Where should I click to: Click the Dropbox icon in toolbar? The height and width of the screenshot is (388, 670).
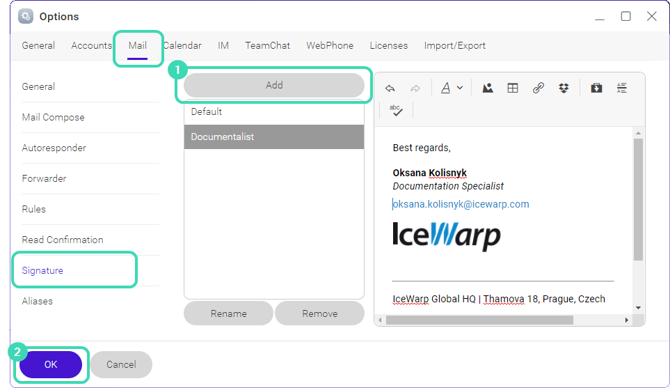point(564,88)
